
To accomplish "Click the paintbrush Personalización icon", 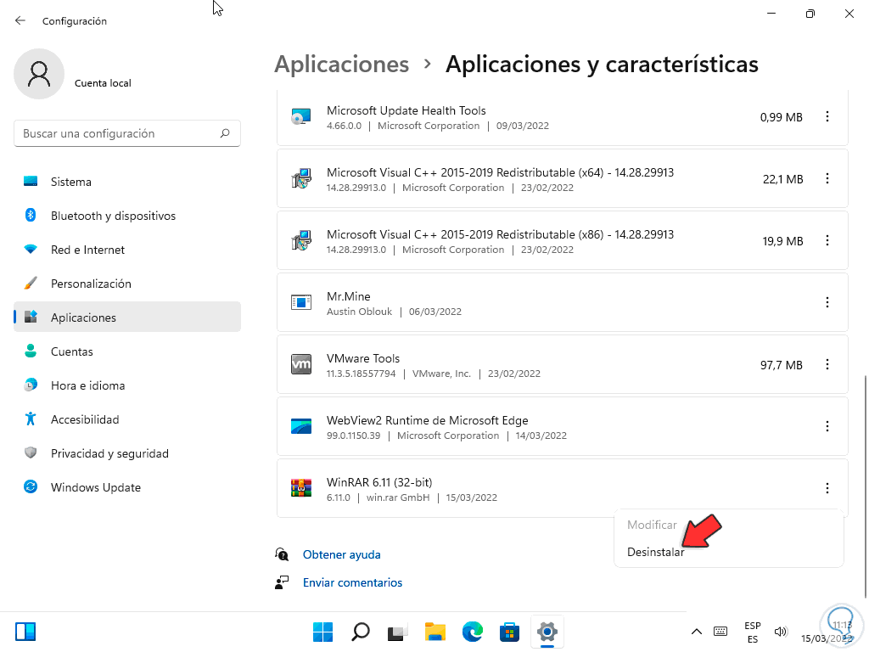I will click(x=31, y=284).
